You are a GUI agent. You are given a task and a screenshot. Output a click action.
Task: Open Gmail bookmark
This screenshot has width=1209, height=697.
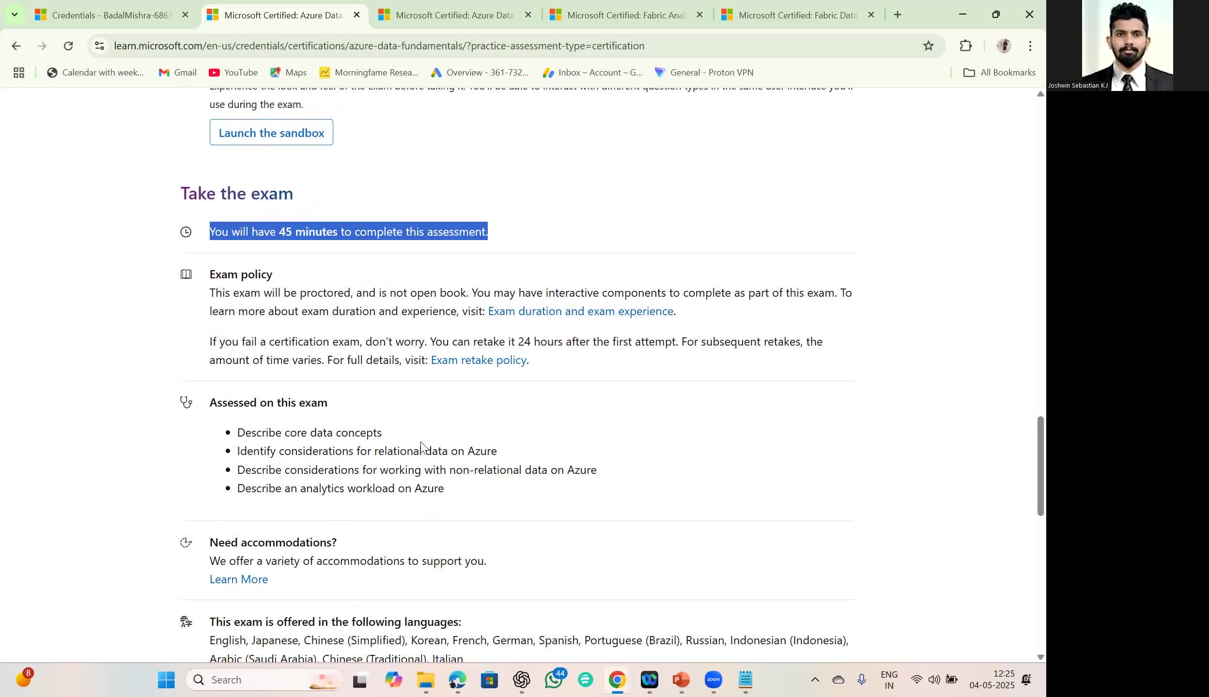(x=178, y=73)
